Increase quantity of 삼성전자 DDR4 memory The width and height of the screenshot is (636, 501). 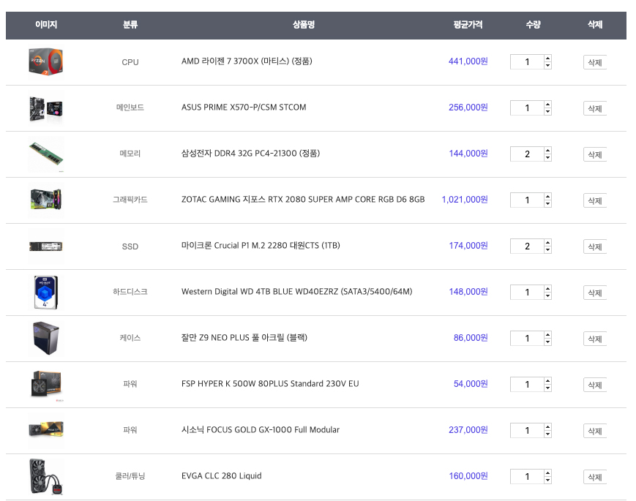547,151
